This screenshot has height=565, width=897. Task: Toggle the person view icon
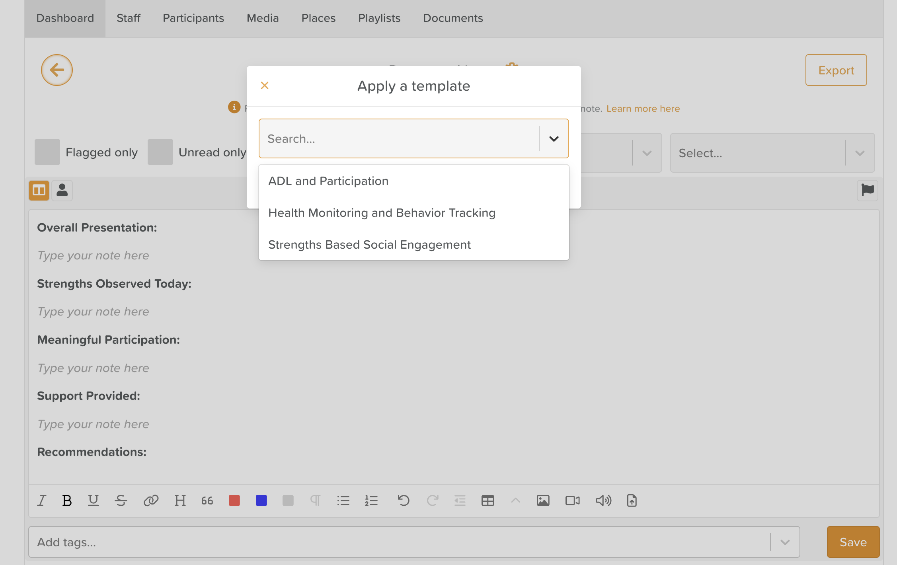62,190
